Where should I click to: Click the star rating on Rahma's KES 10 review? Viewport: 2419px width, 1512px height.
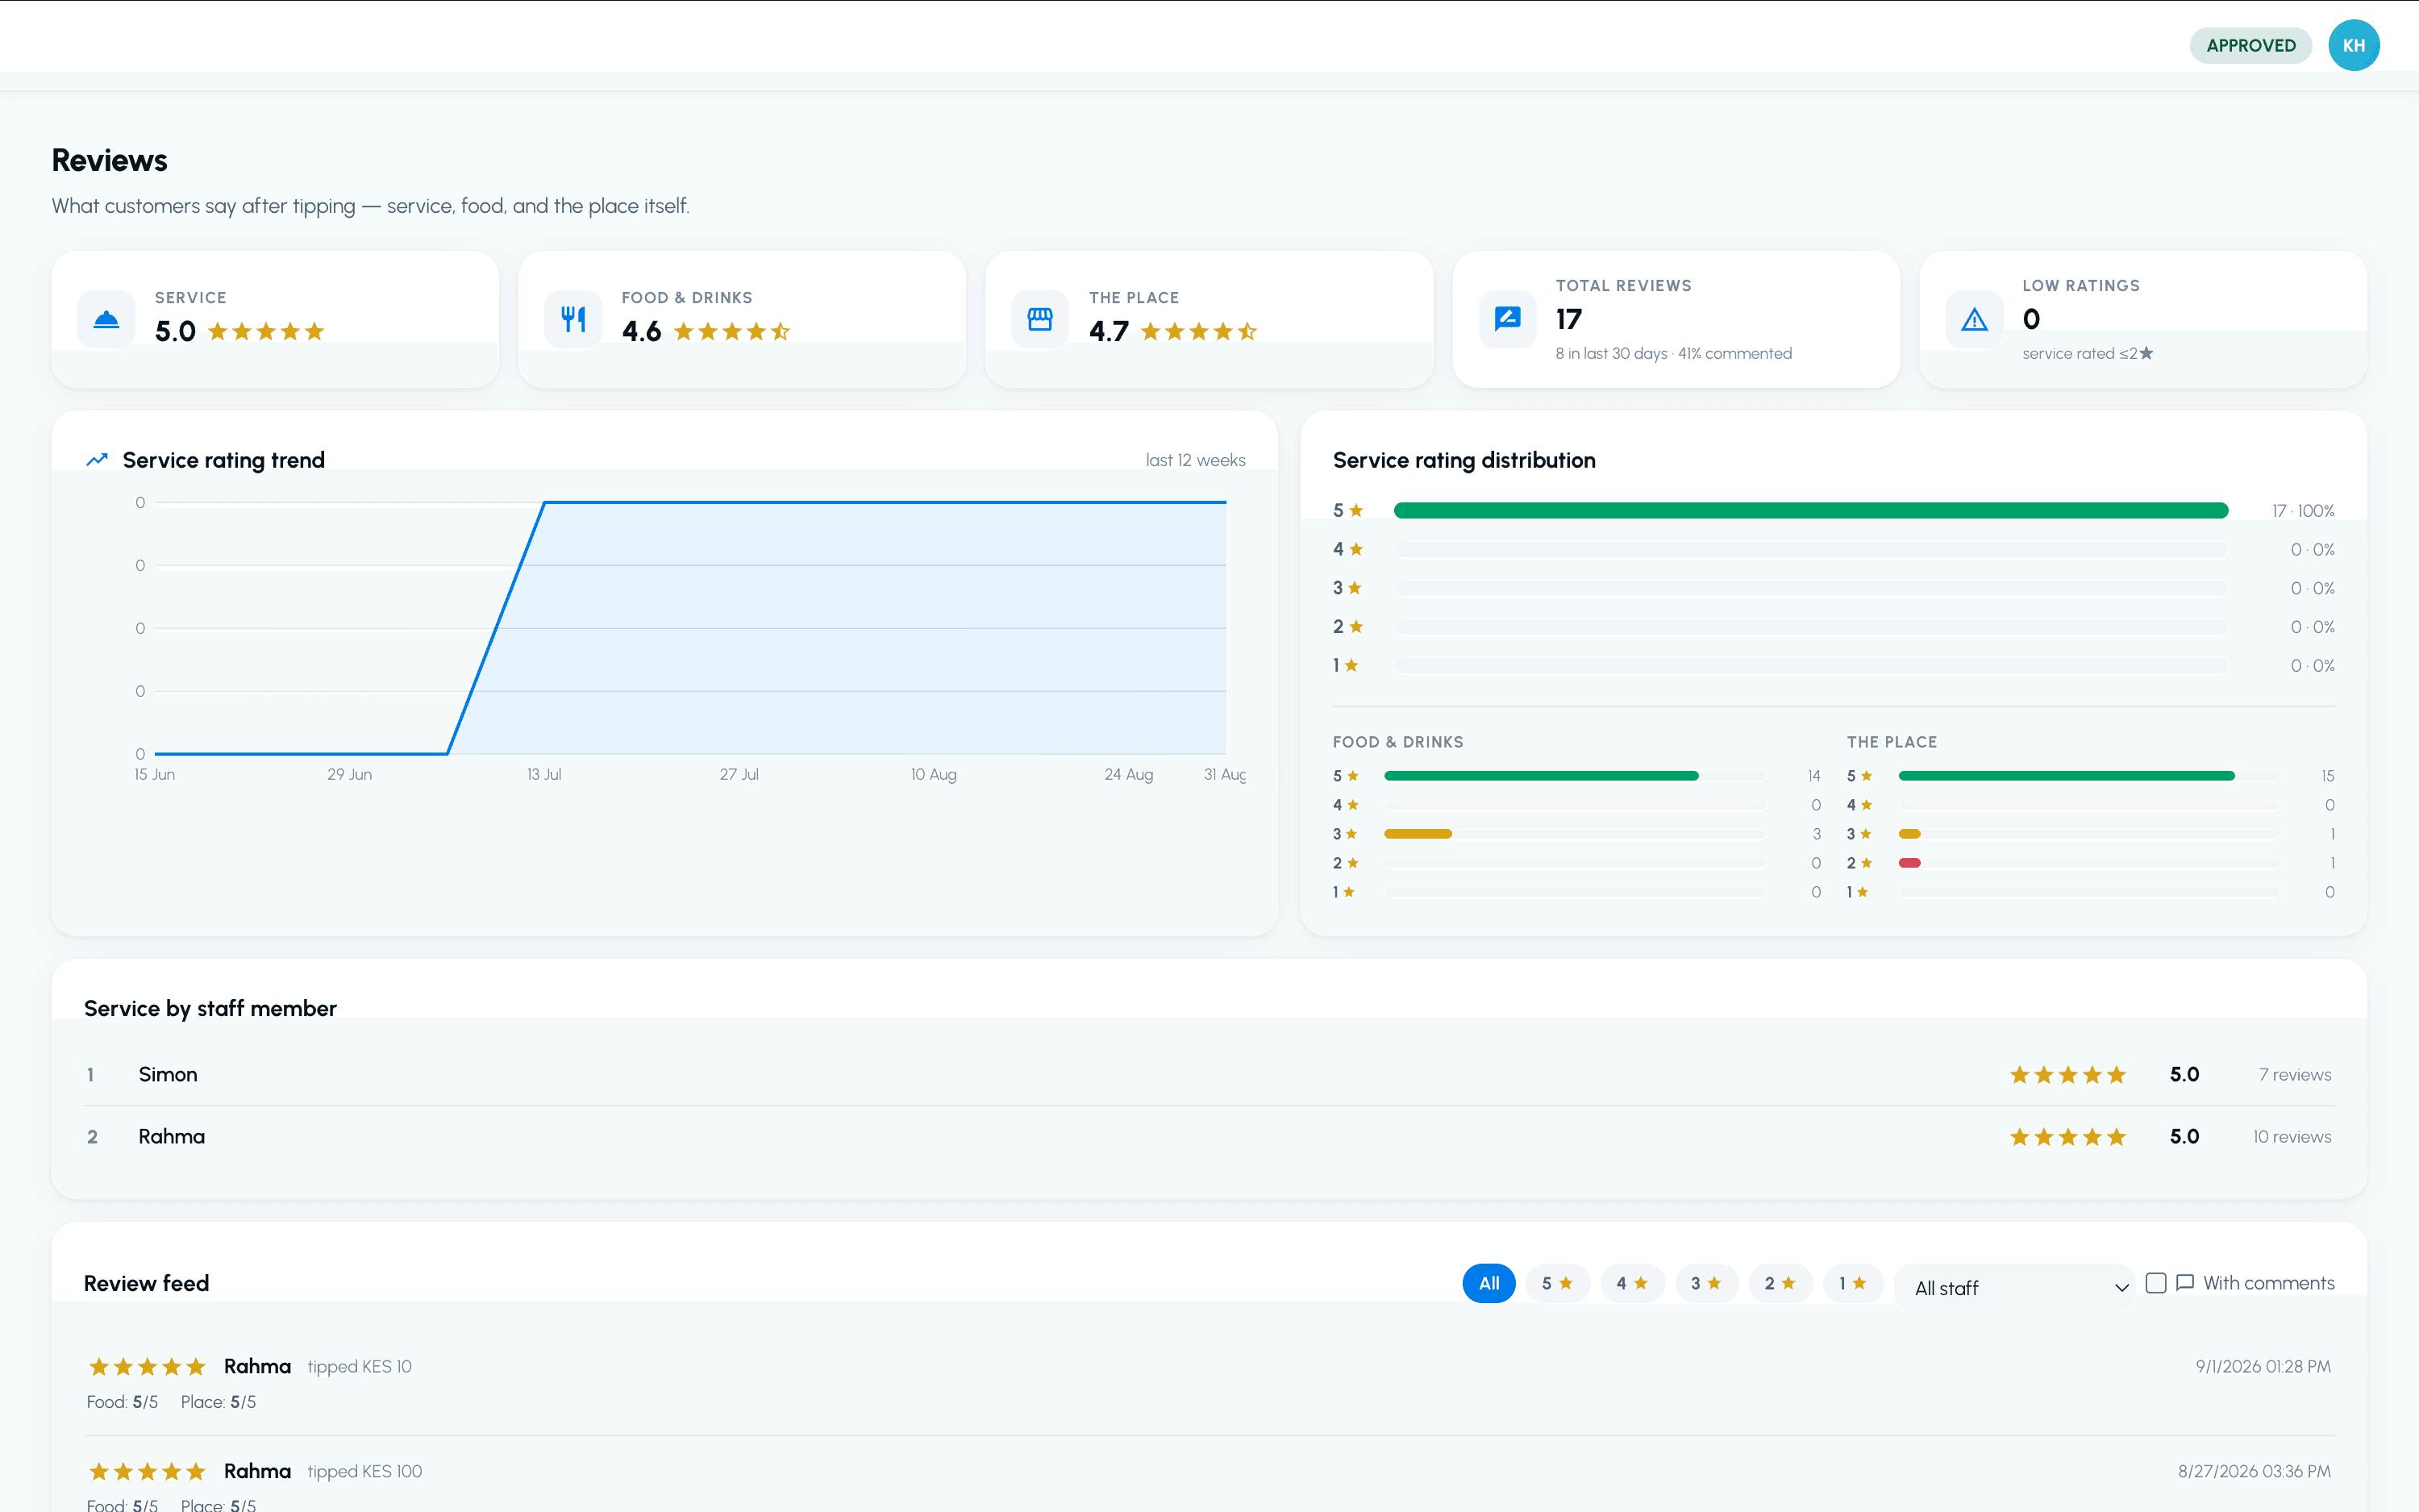[147, 1367]
